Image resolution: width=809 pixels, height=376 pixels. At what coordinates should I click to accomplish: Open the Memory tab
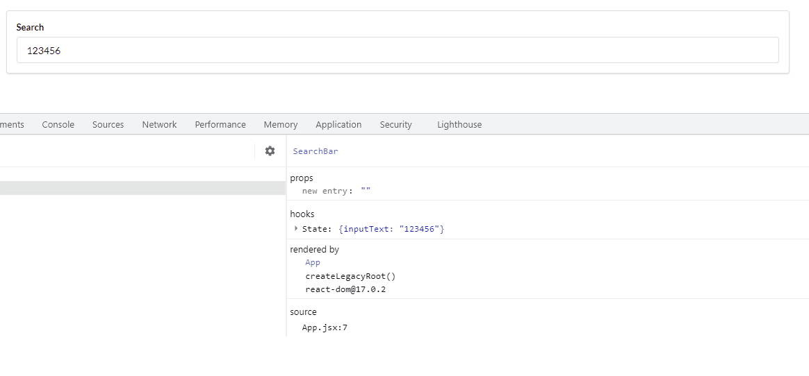(x=281, y=124)
